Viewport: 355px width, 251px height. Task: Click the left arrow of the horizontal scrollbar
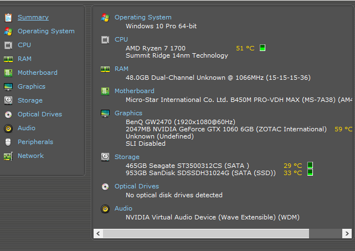(x=99, y=234)
